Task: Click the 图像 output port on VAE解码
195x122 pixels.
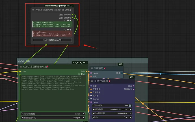Action: (x=122, y=73)
